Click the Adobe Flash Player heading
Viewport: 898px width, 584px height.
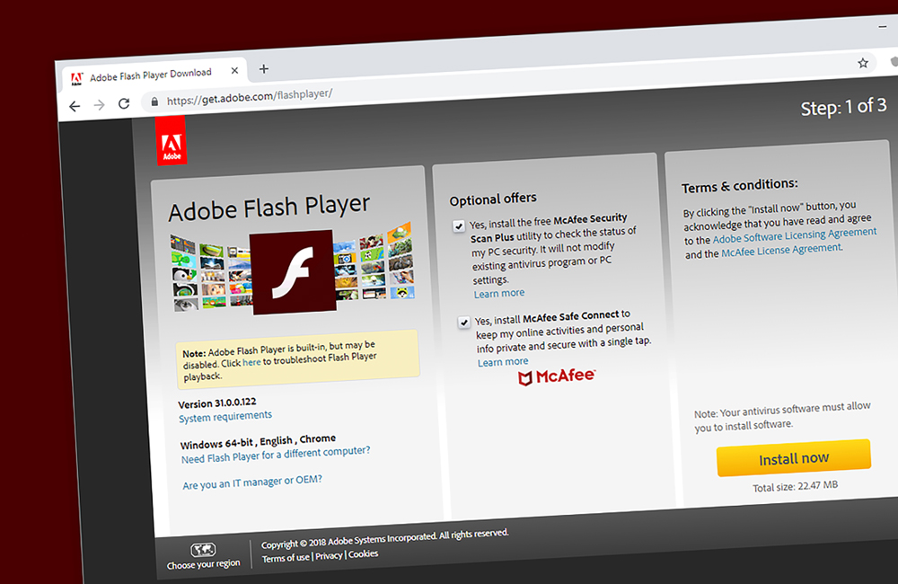pos(269,208)
